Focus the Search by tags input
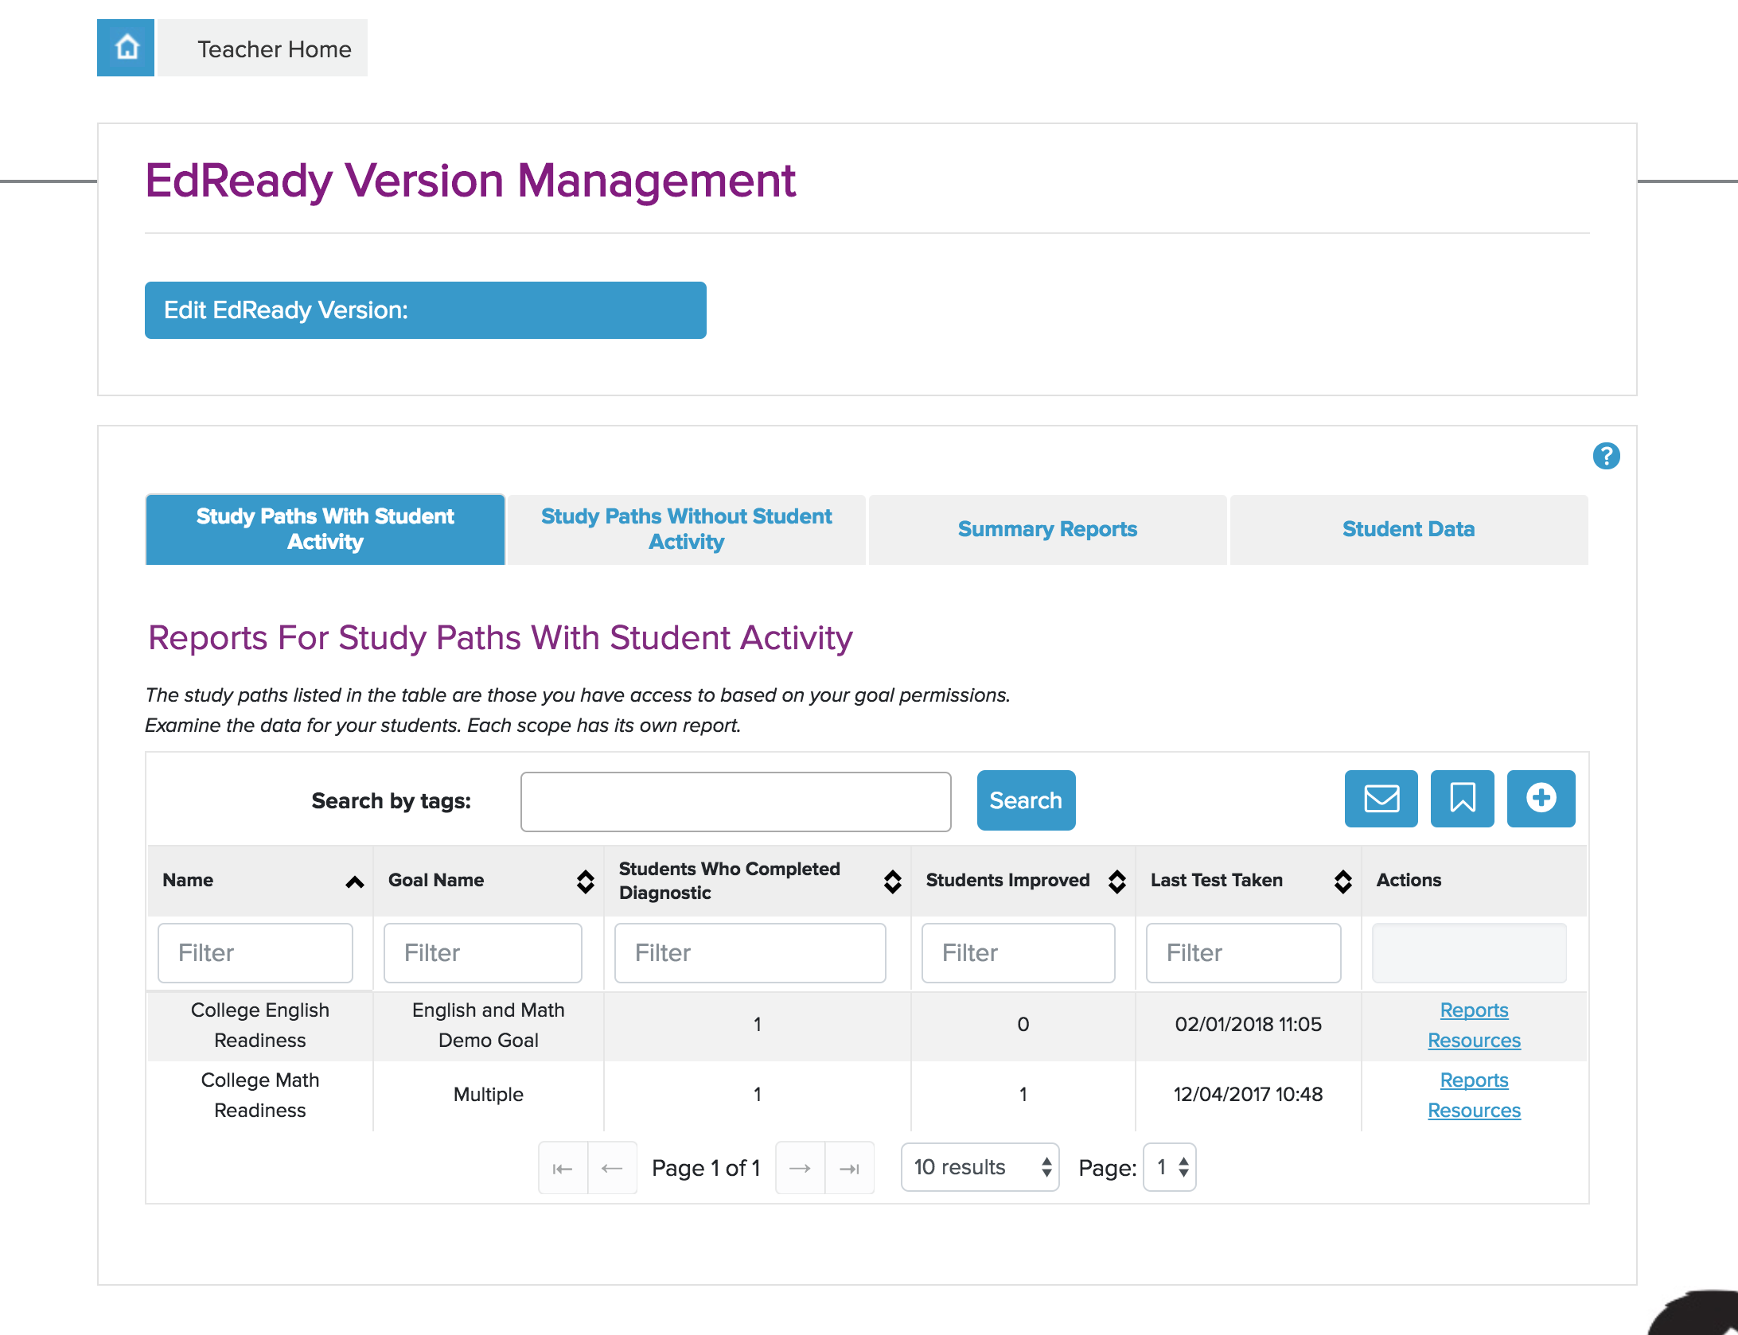 (x=735, y=801)
